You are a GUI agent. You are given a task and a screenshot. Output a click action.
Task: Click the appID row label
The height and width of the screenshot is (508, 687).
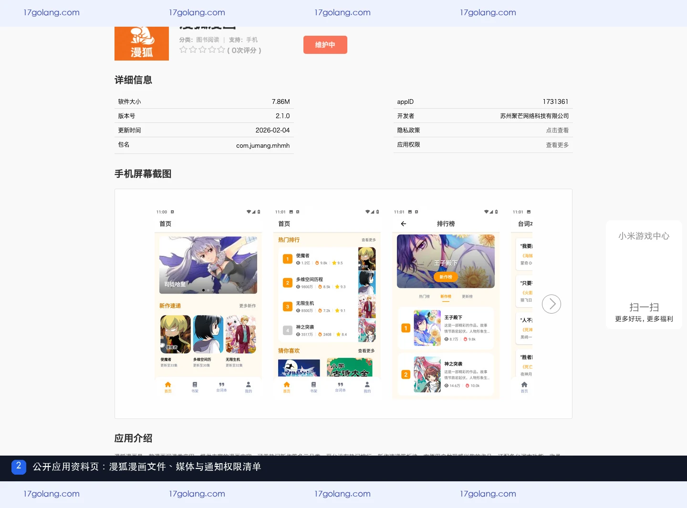click(x=406, y=102)
